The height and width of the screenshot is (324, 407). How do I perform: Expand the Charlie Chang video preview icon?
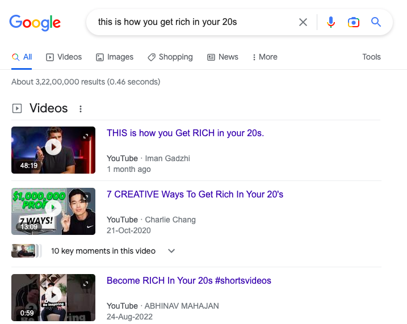86,197
